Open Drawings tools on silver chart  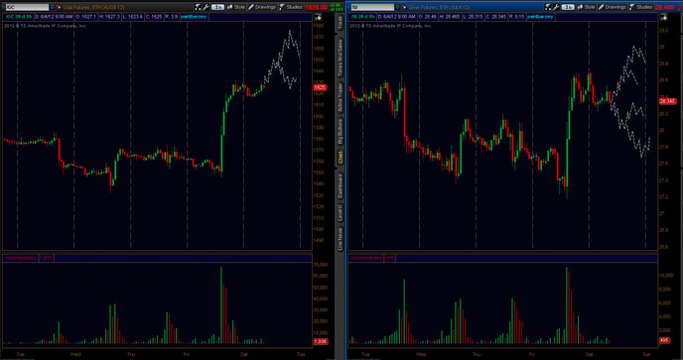(x=612, y=7)
